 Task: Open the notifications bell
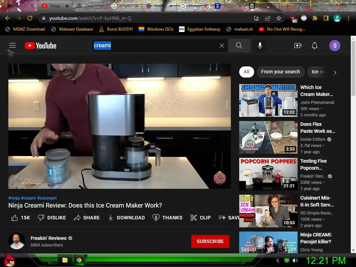[314, 46]
